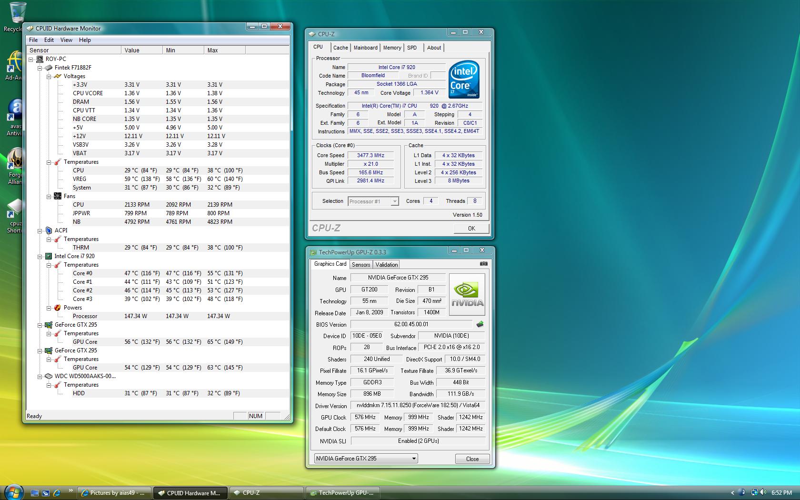The image size is (800, 500).
Task: Open the File menu in Hardware Monitor
Action: coord(33,40)
